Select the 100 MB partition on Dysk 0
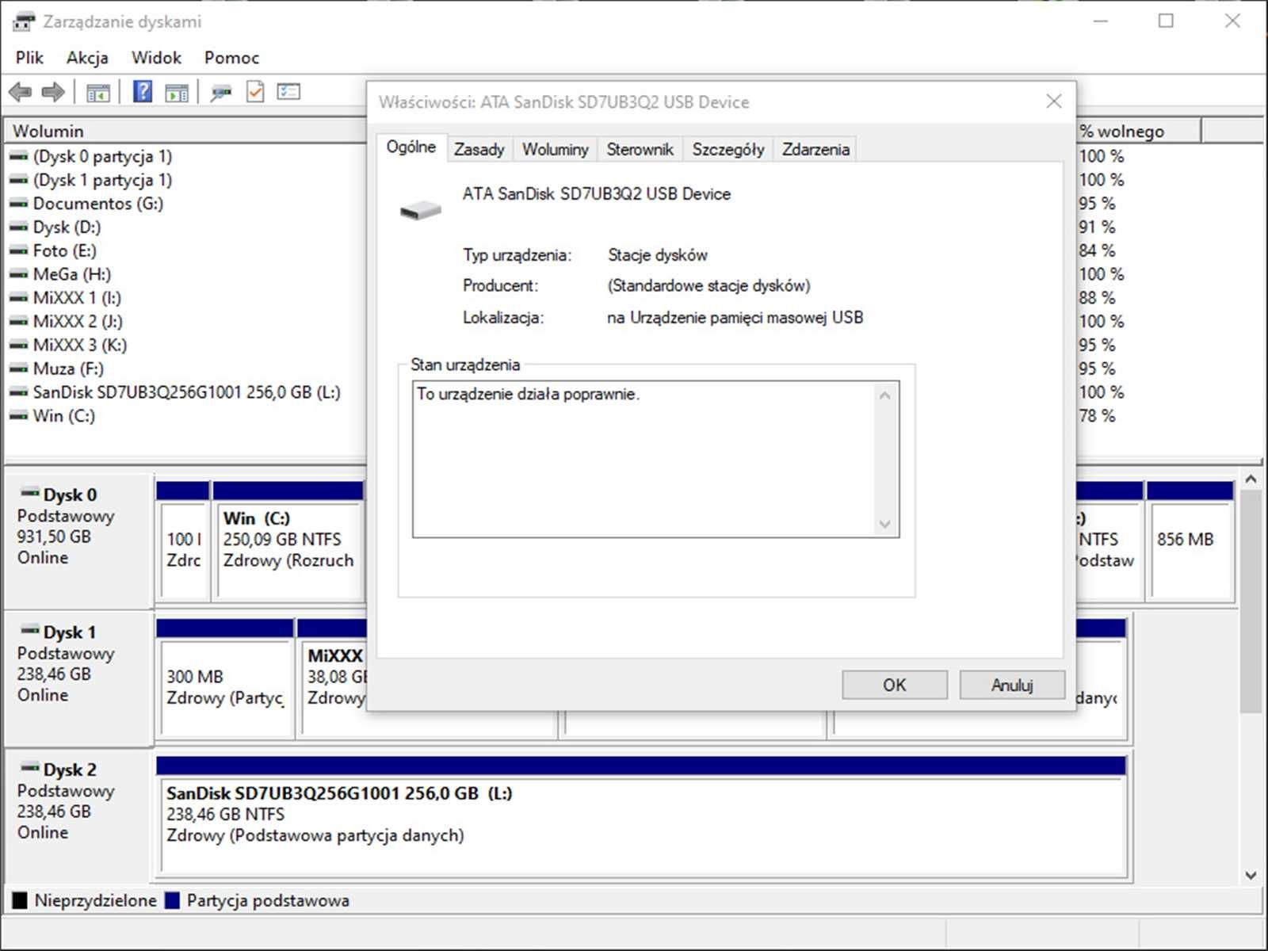Screen dimensions: 1268x951 point(183,540)
